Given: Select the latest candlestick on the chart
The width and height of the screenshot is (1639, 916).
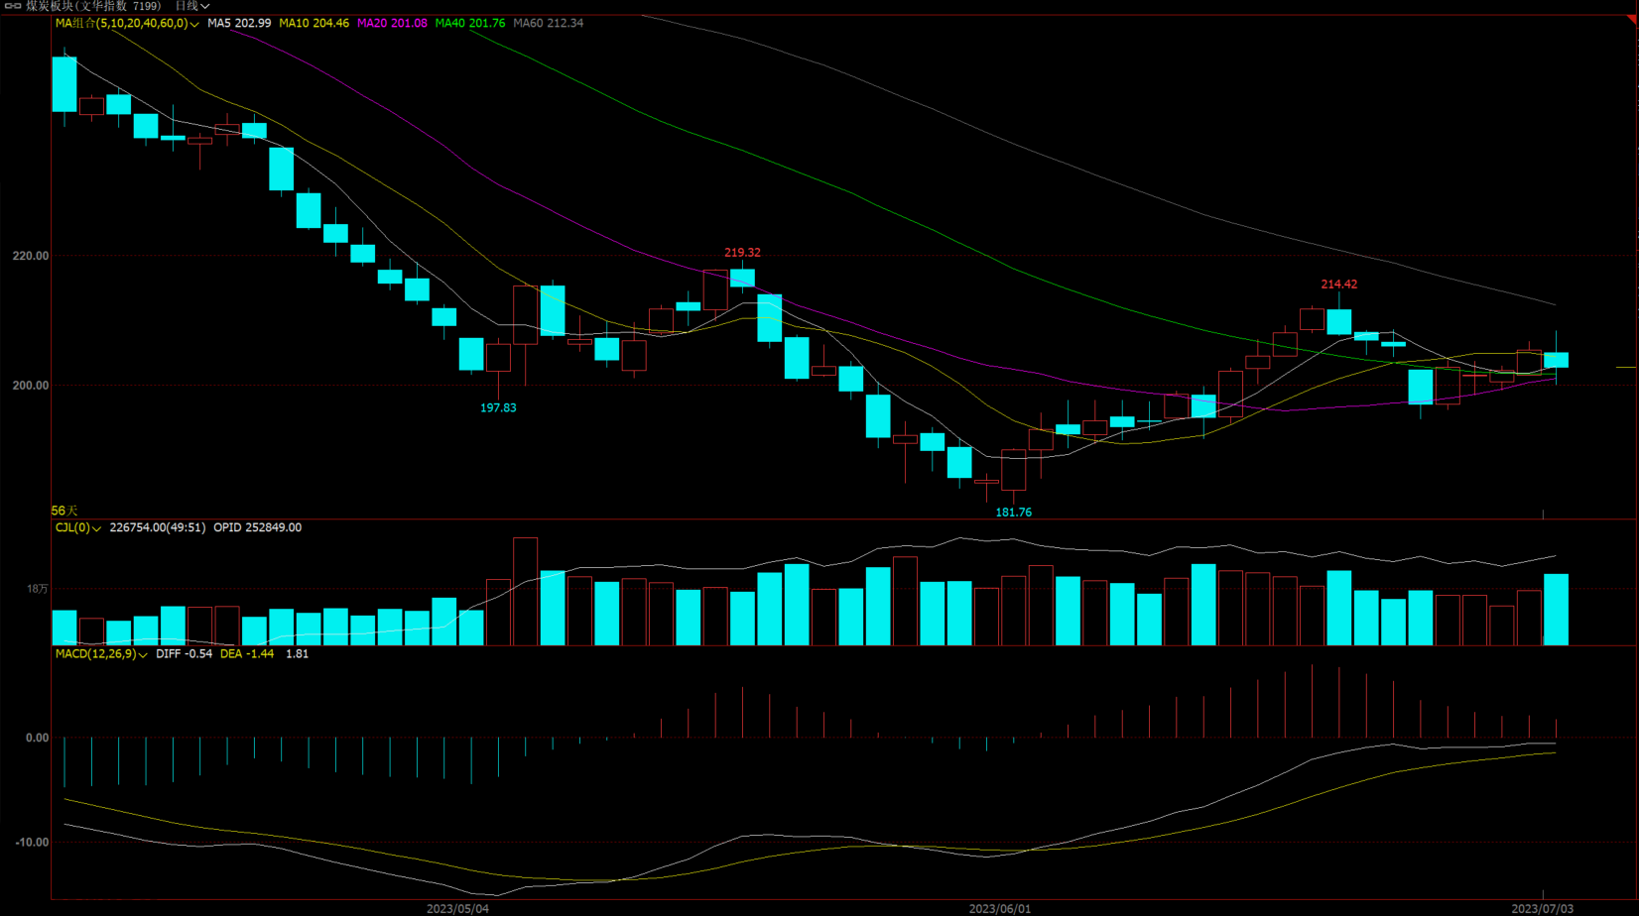Looking at the screenshot, I should [1556, 360].
